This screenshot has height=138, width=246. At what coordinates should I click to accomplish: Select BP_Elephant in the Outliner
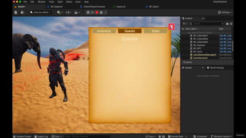[x=199, y=45]
